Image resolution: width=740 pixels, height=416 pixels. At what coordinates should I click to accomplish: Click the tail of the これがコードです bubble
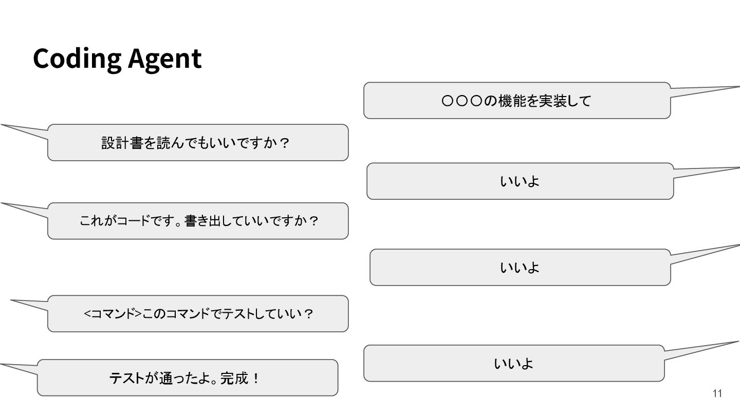26,209
